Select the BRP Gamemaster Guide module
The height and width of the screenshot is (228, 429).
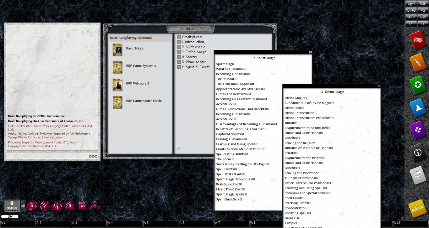pyautogui.click(x=144, y=101)
